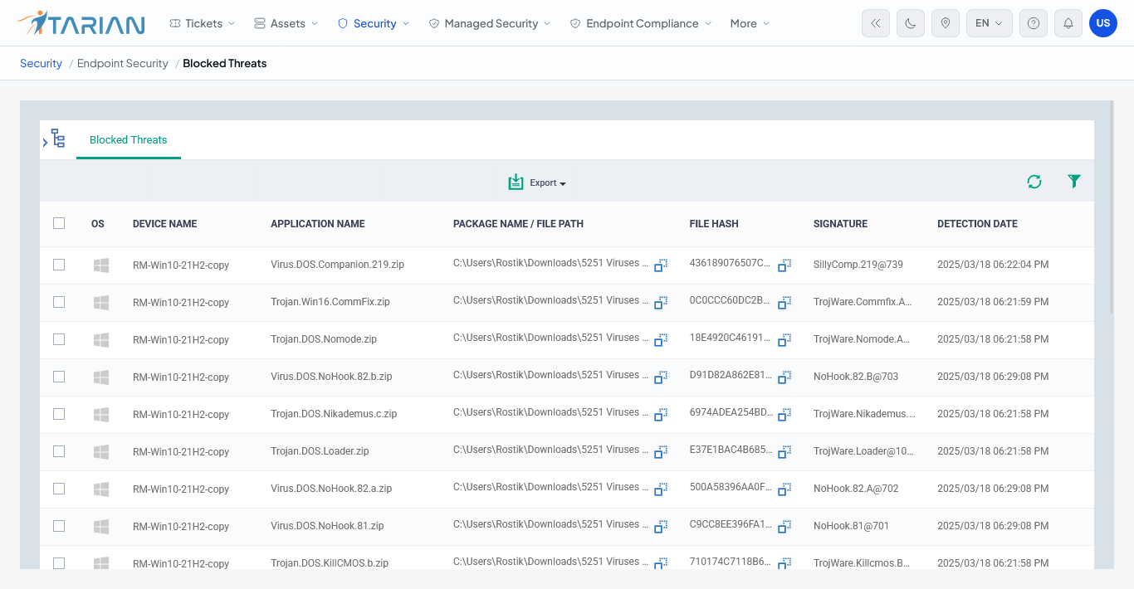Refresh the blocked threats list
Screen dimensions: 1134x589
[1034, 182]
